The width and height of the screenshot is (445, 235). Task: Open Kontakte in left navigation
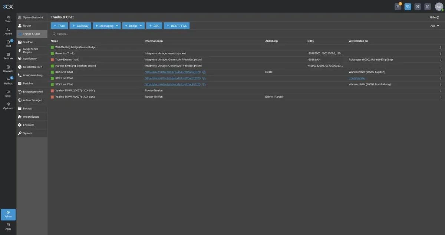pos(8,69)
